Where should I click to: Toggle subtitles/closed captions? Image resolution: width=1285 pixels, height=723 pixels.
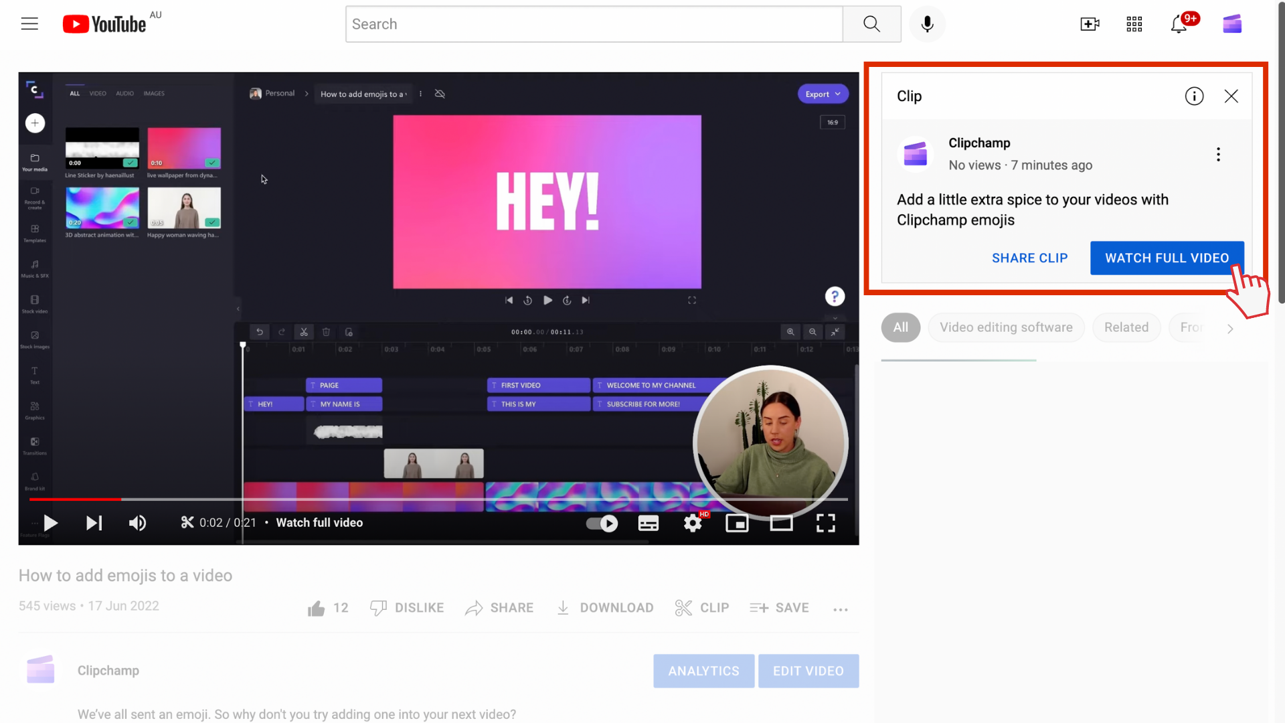(648, 524)
